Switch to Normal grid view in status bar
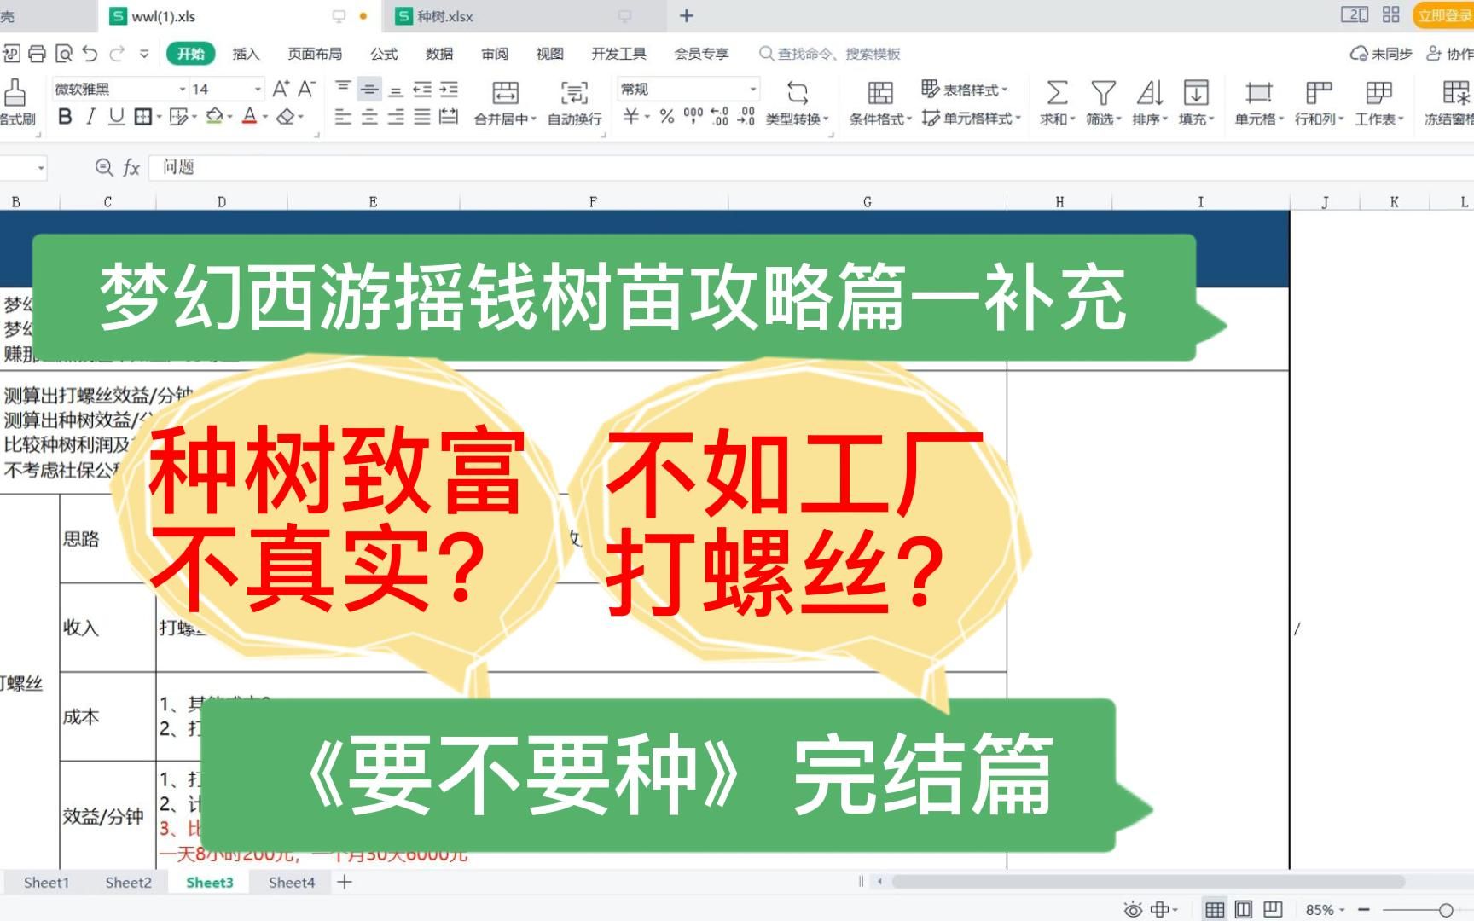This screenshot has width=1474, height=921. 1215,909
